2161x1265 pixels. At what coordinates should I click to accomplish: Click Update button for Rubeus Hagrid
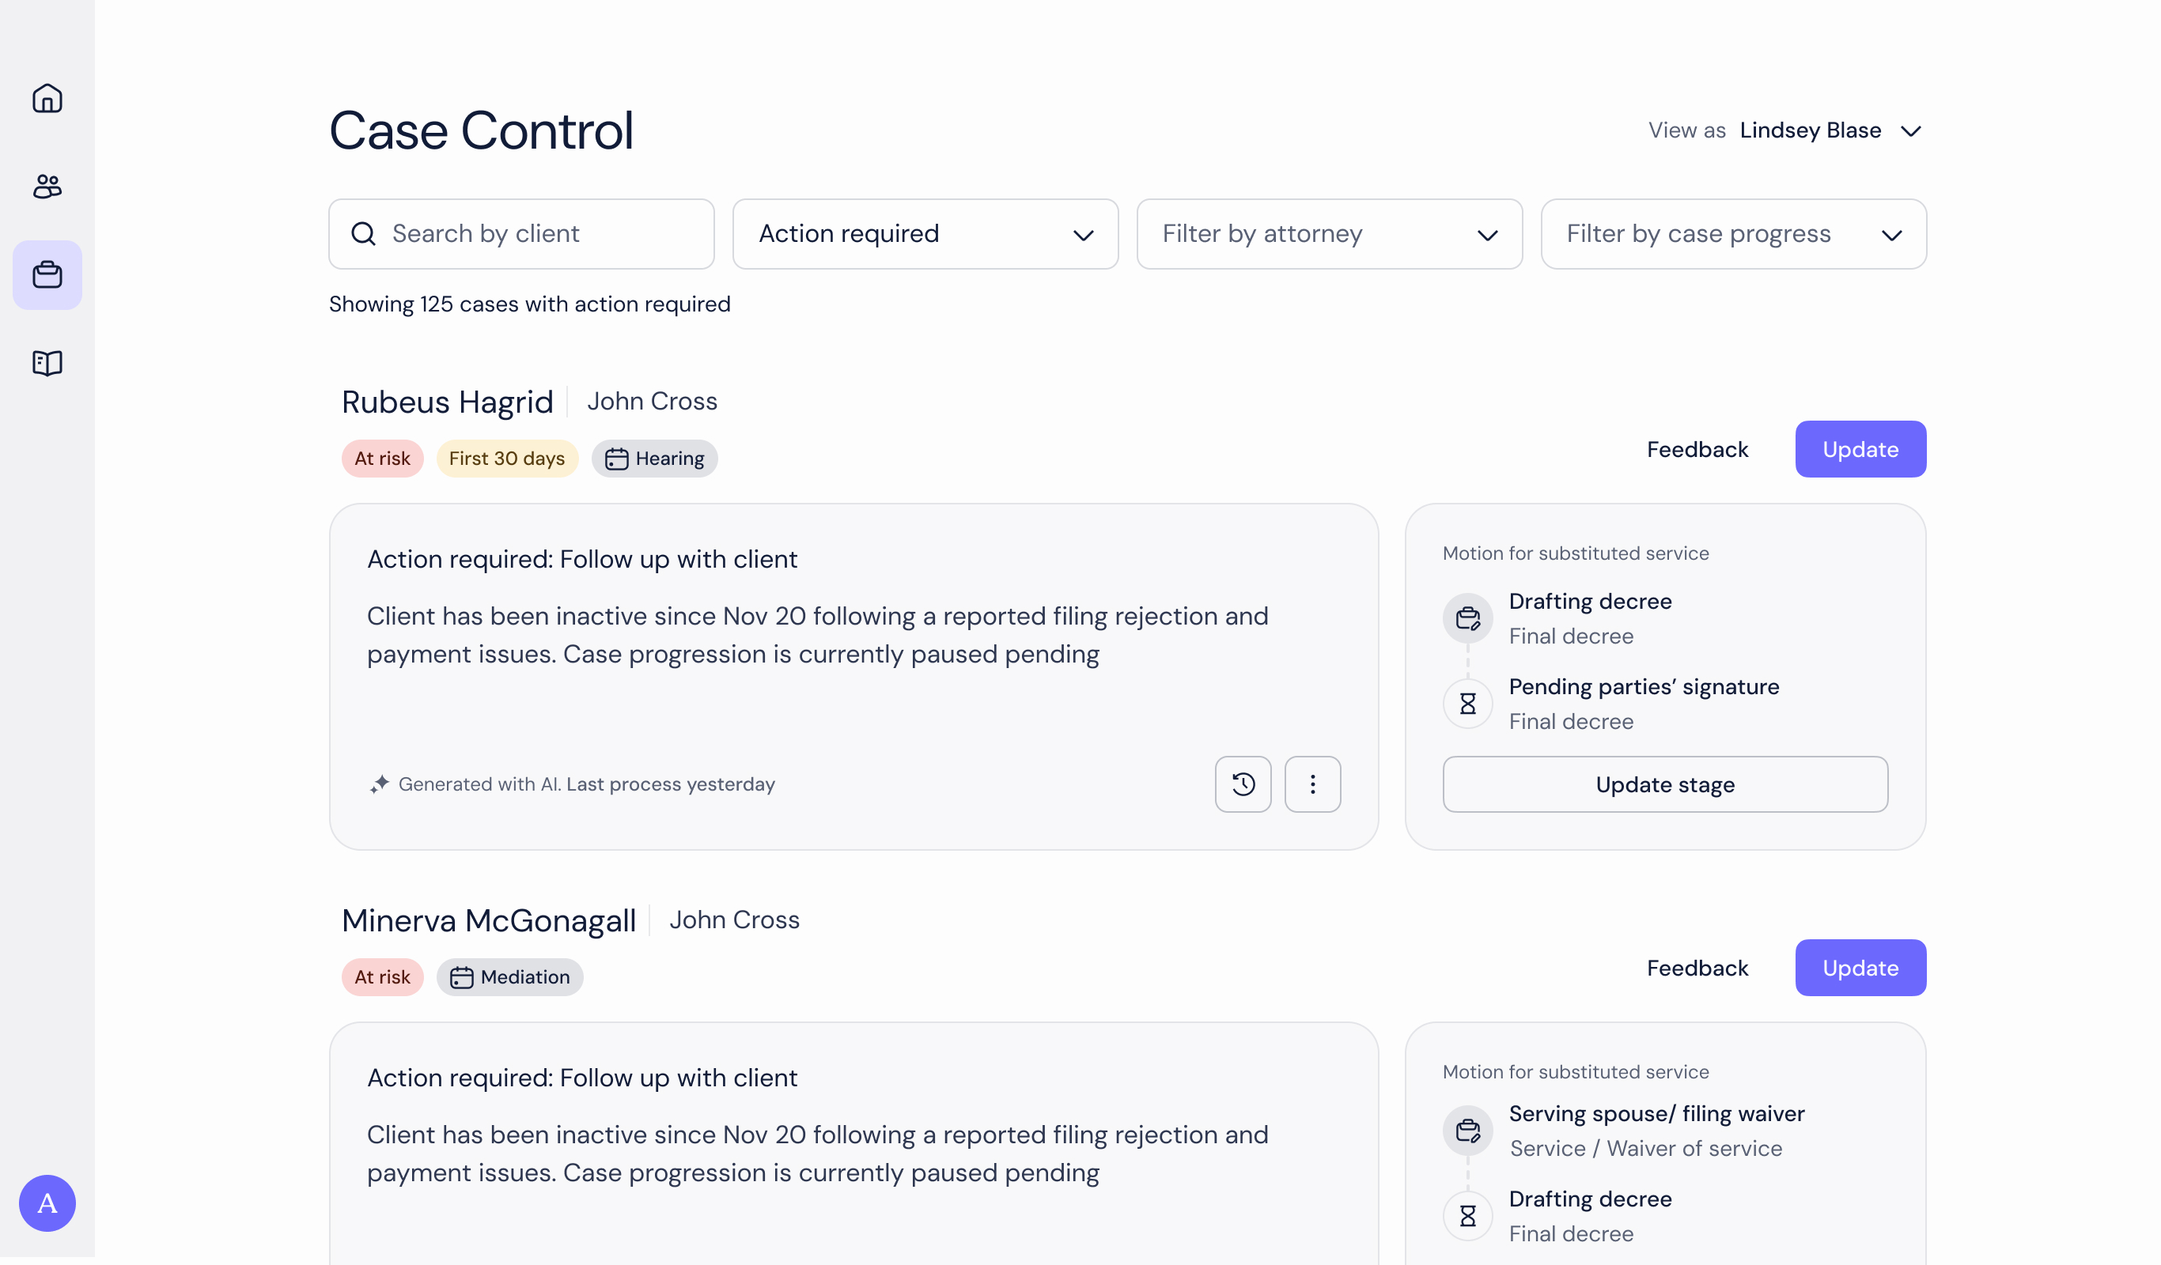(x=1861, y=449)
